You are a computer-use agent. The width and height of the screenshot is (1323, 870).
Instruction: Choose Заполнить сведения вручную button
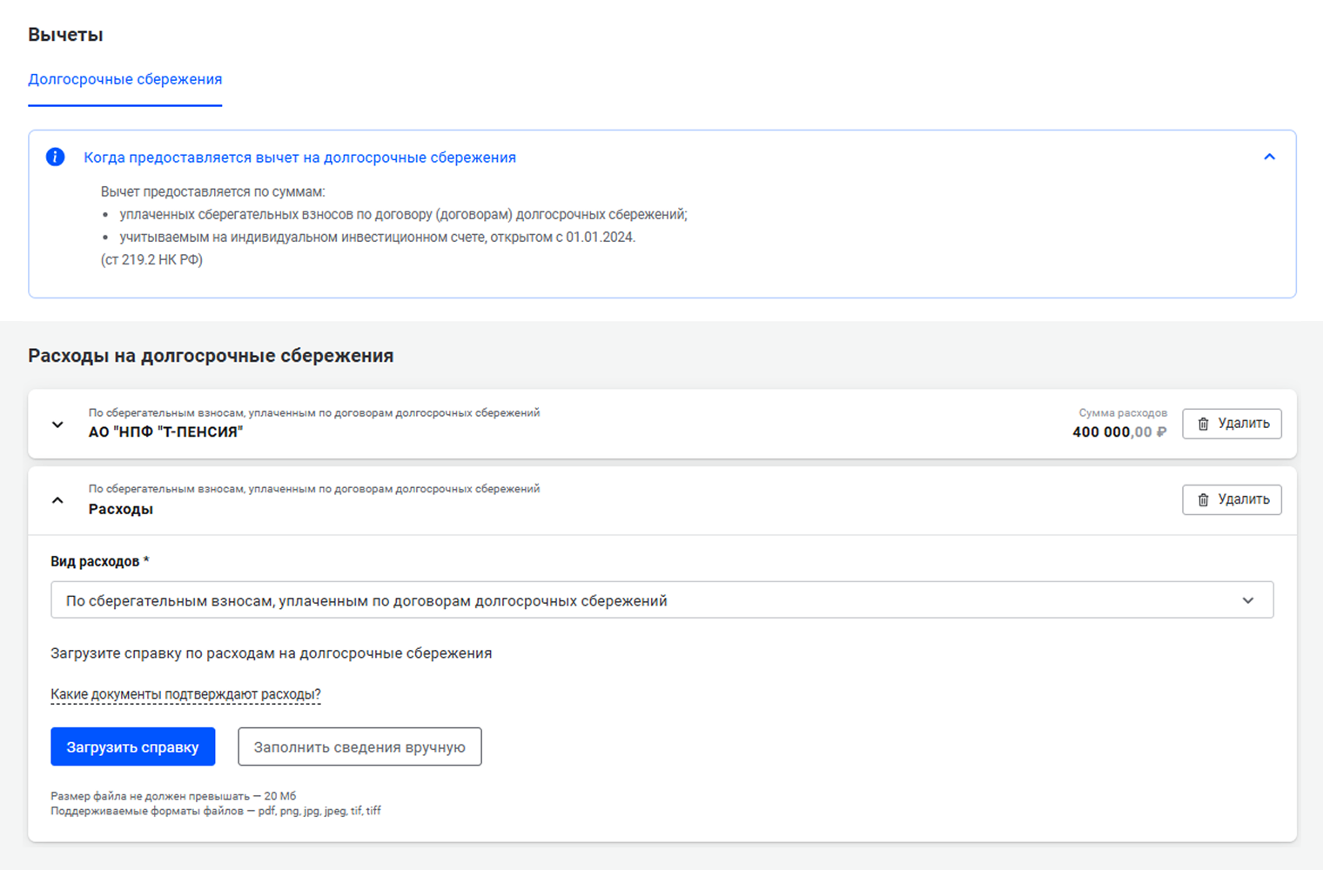(359, 747)
